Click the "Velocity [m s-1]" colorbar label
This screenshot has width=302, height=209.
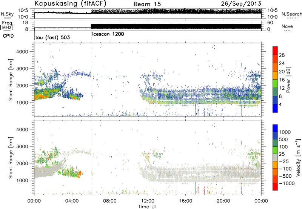[x=298, y=157]
